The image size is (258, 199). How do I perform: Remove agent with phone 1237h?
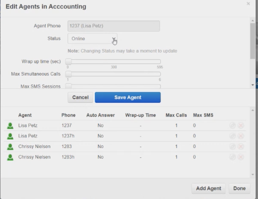point(241,136)
